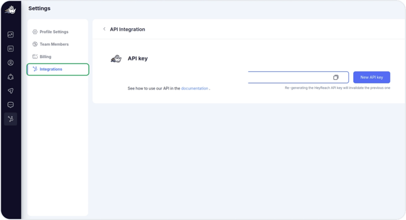
Task: Click the HeyReach hand logo in sidebar
Action: 11,10
